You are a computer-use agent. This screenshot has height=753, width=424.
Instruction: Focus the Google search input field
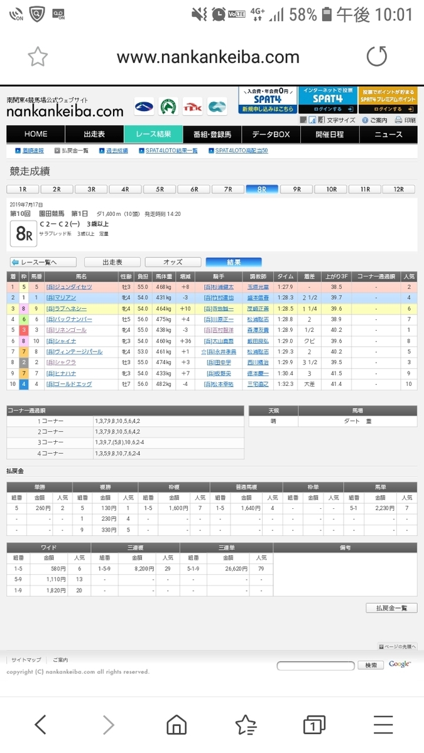click(x=317, y=665)
